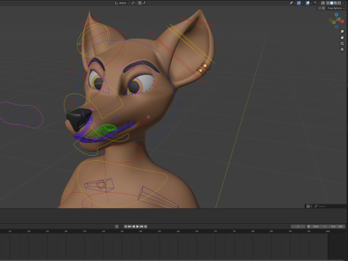Click the negative Z axis gizmo circle

click(336, 27)
